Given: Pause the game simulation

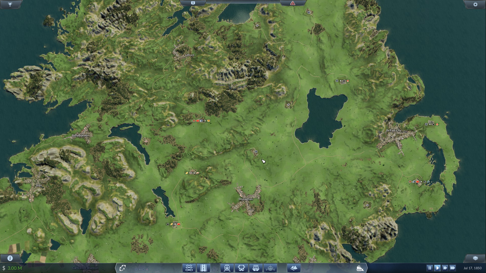Looking at the screenshot, I should 430,268.
